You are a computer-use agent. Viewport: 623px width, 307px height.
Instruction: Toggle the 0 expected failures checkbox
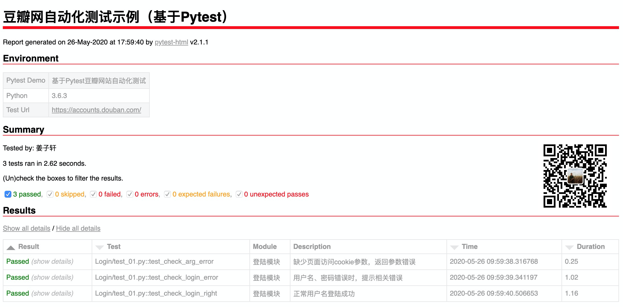167,194
